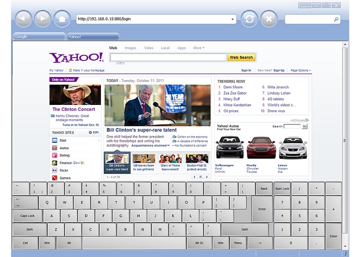Open Yahoo Mail site icon
This screenshot has height=257, width=360.
coord(54,140)
